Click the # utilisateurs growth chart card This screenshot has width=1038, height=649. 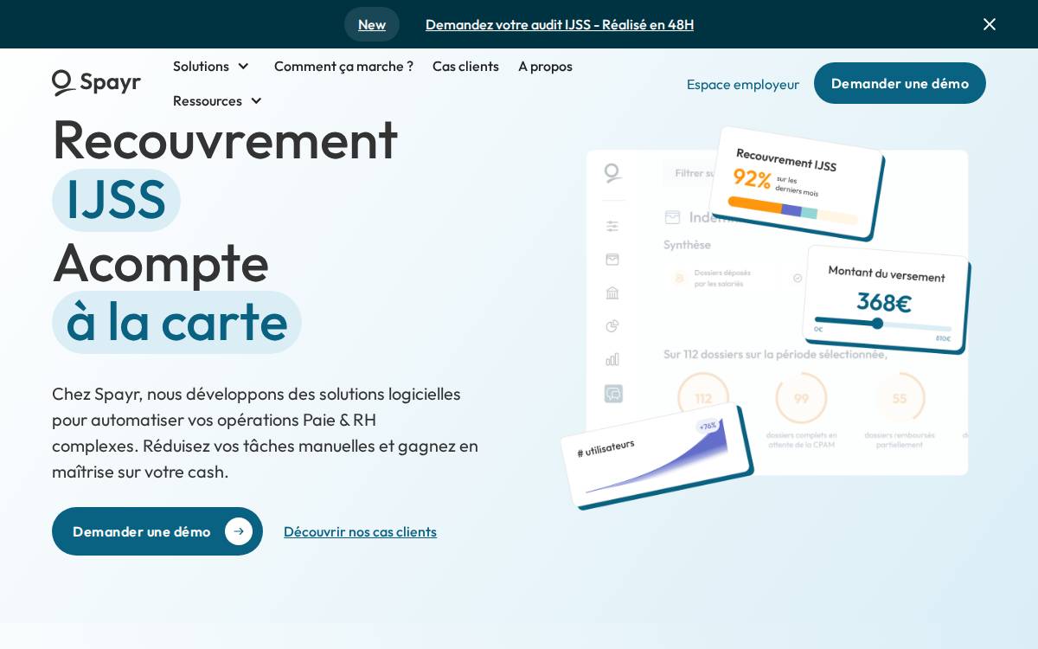coord(657,456)
